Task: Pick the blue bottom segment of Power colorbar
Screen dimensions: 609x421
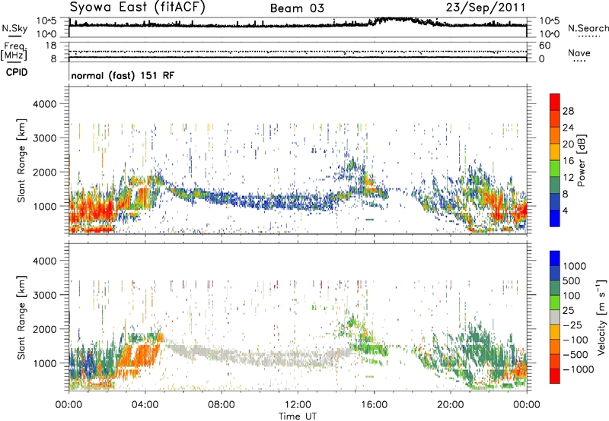Action: (x=555, y=218)
